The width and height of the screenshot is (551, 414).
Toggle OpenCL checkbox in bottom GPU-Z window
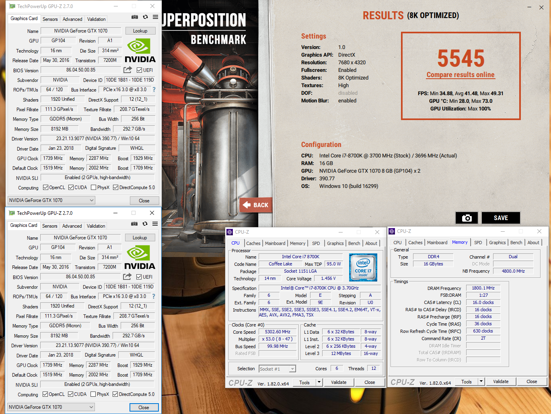coord(45,394)
